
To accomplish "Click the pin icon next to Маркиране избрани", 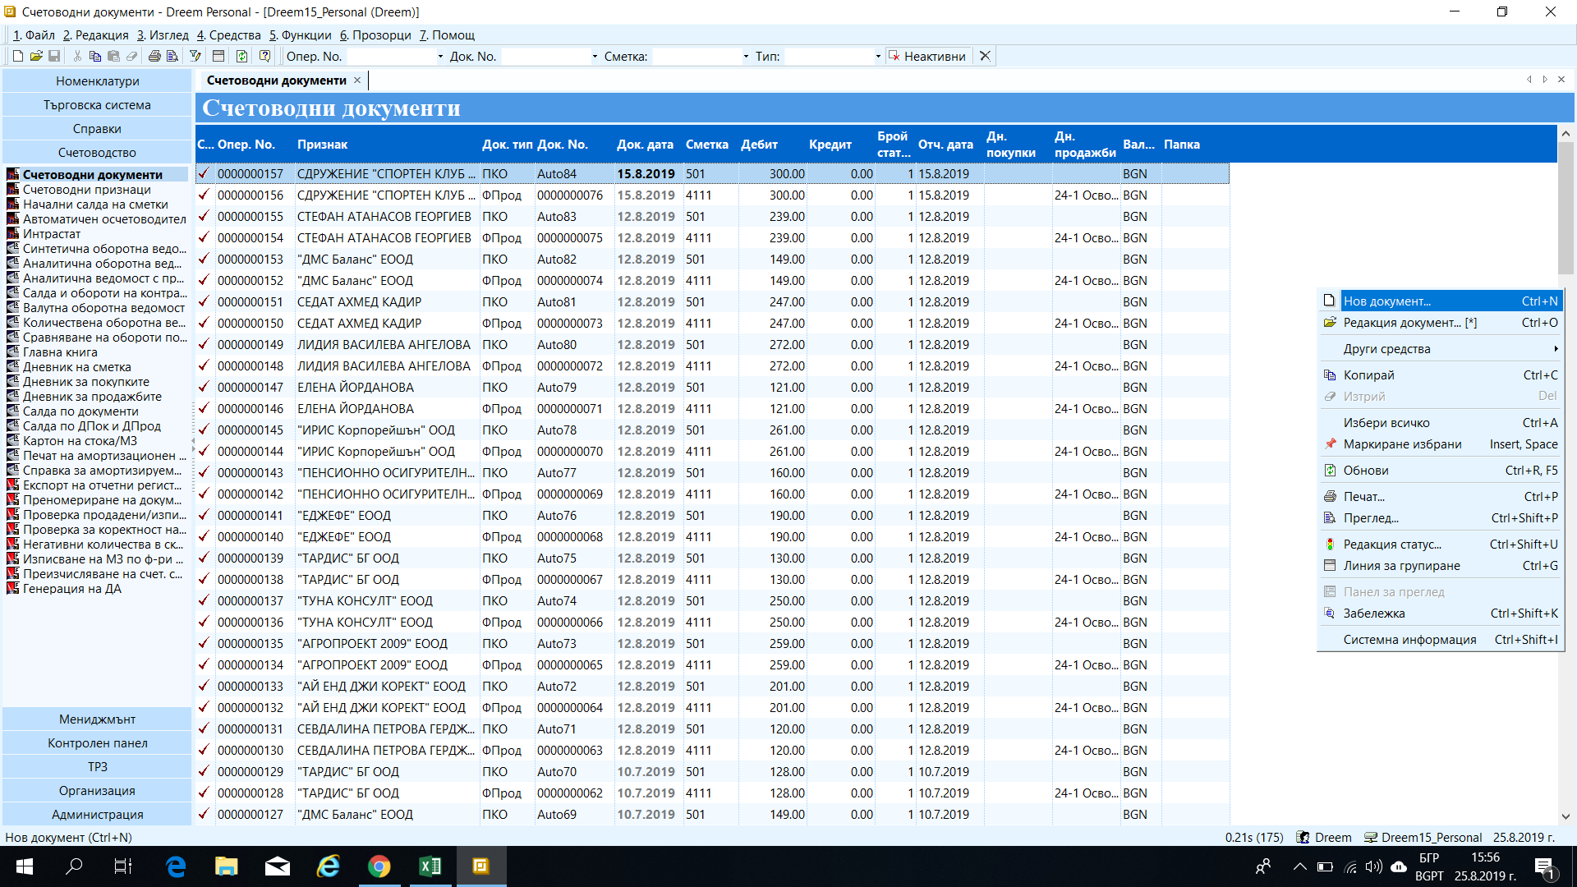I will pyautogui.click(x=1330, y=444).
